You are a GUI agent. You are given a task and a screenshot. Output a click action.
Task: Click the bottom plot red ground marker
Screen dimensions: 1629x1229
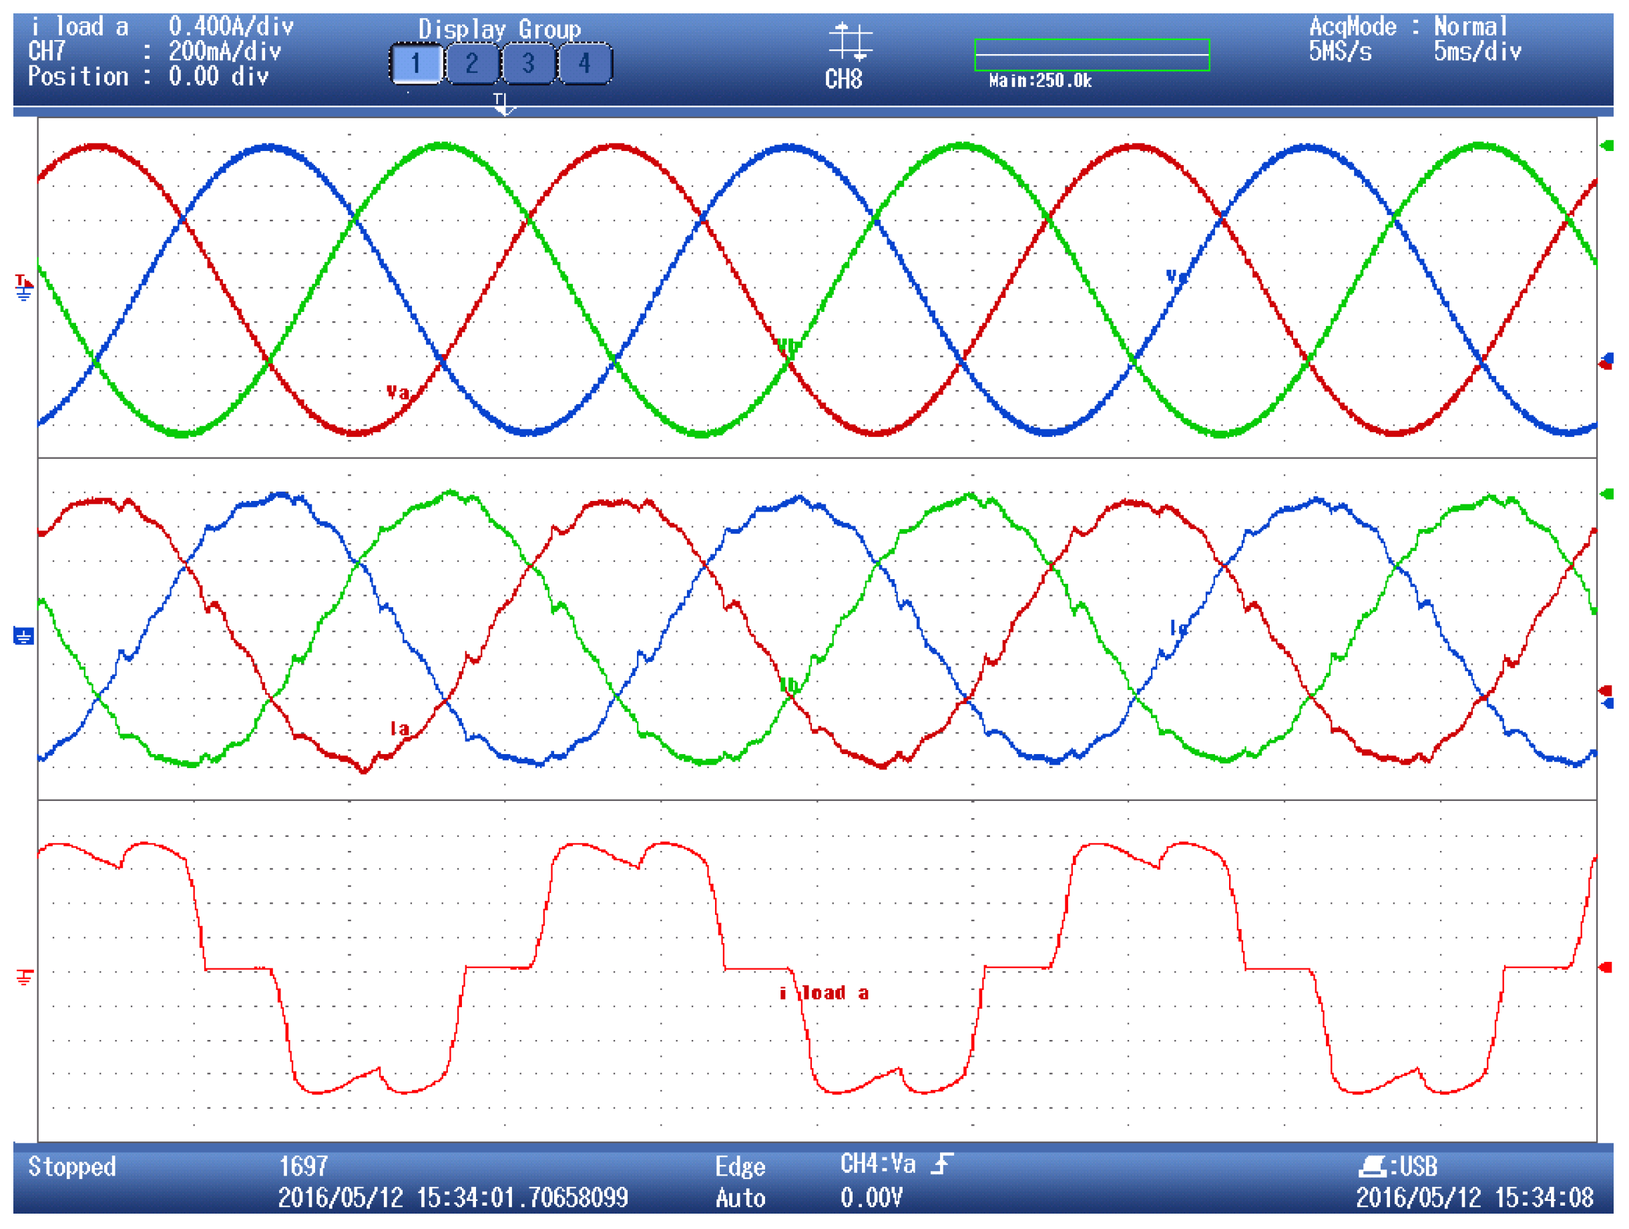pyautogui.click(x=24, y=977)
